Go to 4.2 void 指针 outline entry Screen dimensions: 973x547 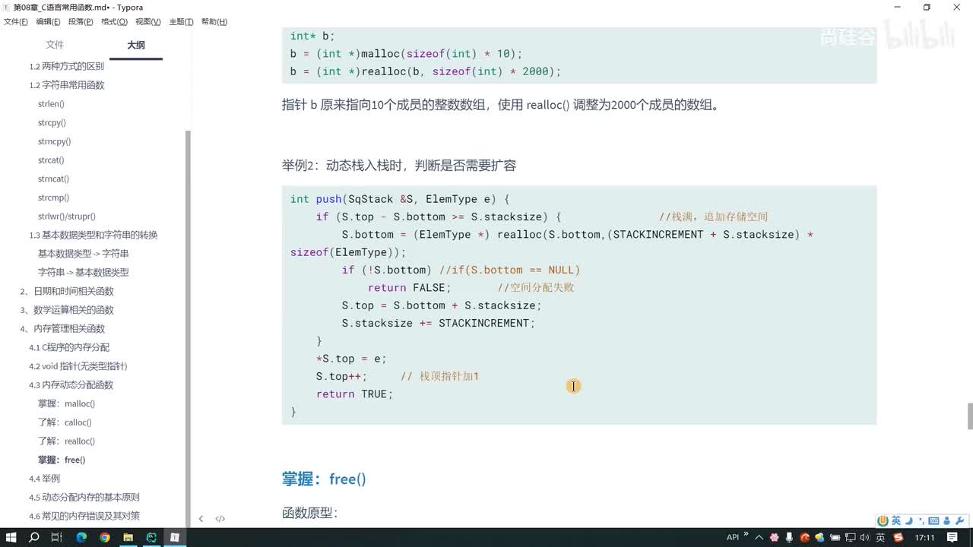pos(78,366)
